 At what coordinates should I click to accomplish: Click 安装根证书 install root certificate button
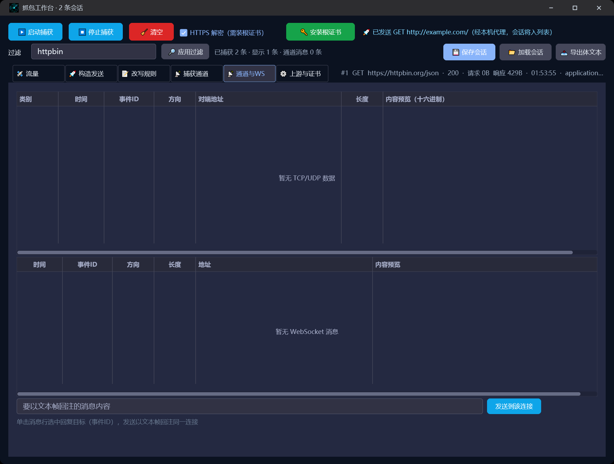(x=321, y=32)
